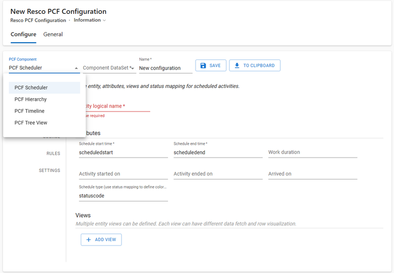The width and height of the screenshot is (394, 273).
Task: Click the Activity ended on field
Action: (x=218, y=174)
